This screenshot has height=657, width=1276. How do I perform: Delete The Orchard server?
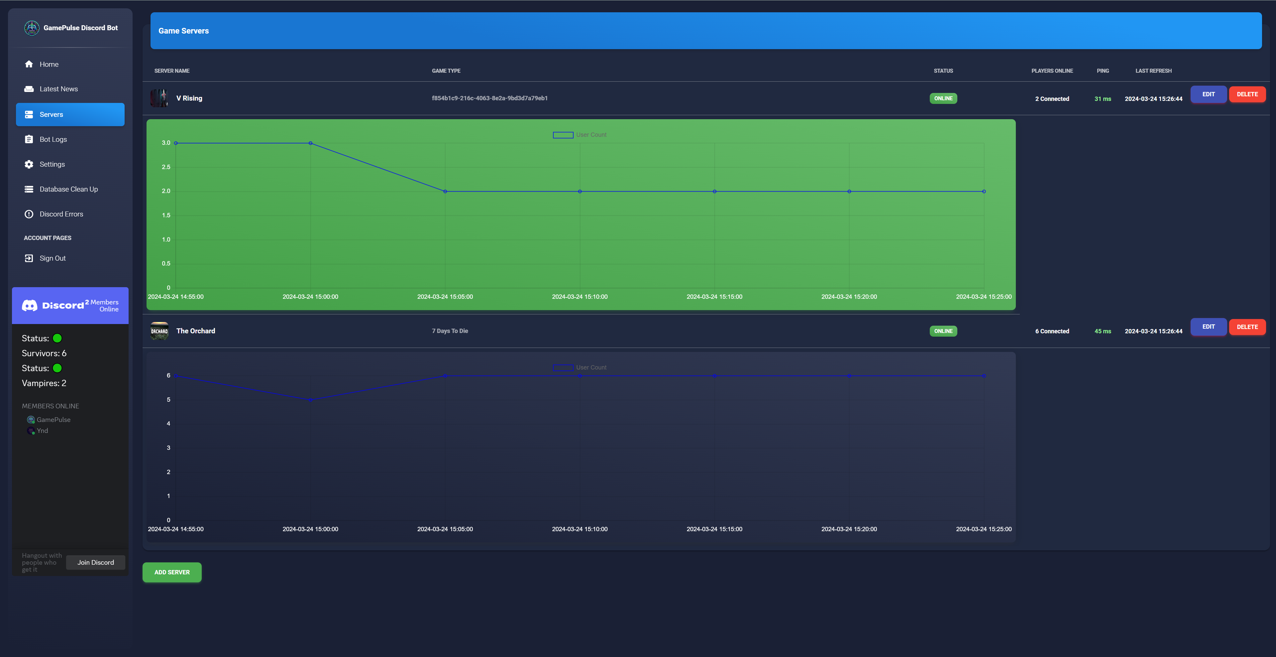click(x=1247, y=327)
